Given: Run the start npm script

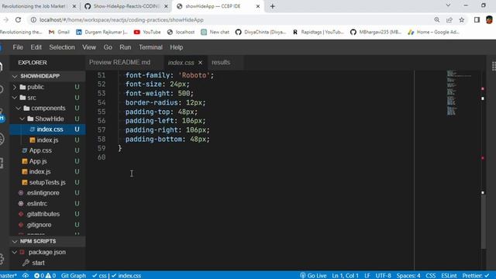Looking at the screenshot, I should 47,263.
